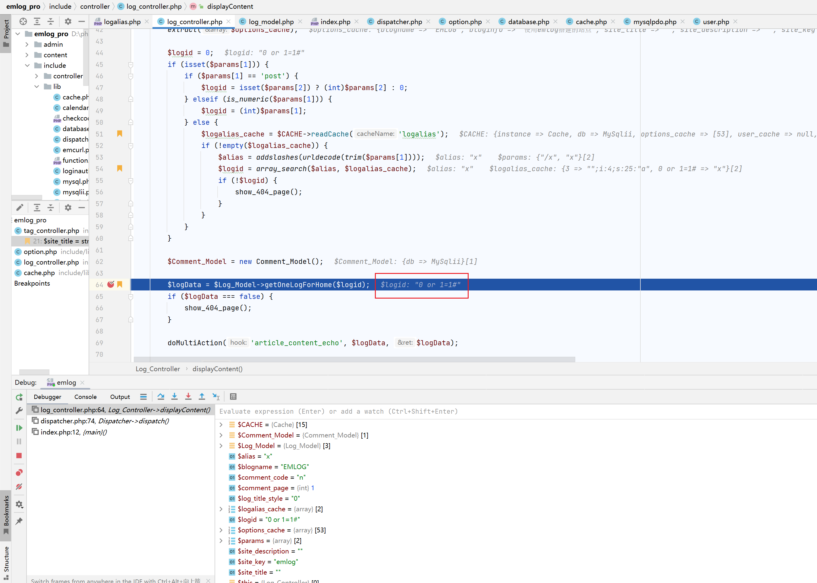Click the Step Into icon
The width and height of the screenshot is (817, 583).
tap(174, 396)
